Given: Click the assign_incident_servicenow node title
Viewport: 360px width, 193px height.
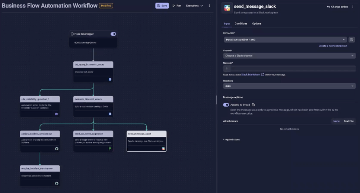Looking at the screenshot, I should point(36,134).
